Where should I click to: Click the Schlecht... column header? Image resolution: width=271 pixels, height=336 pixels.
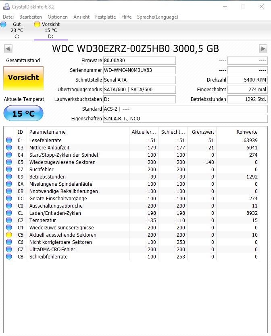point(173,132)
